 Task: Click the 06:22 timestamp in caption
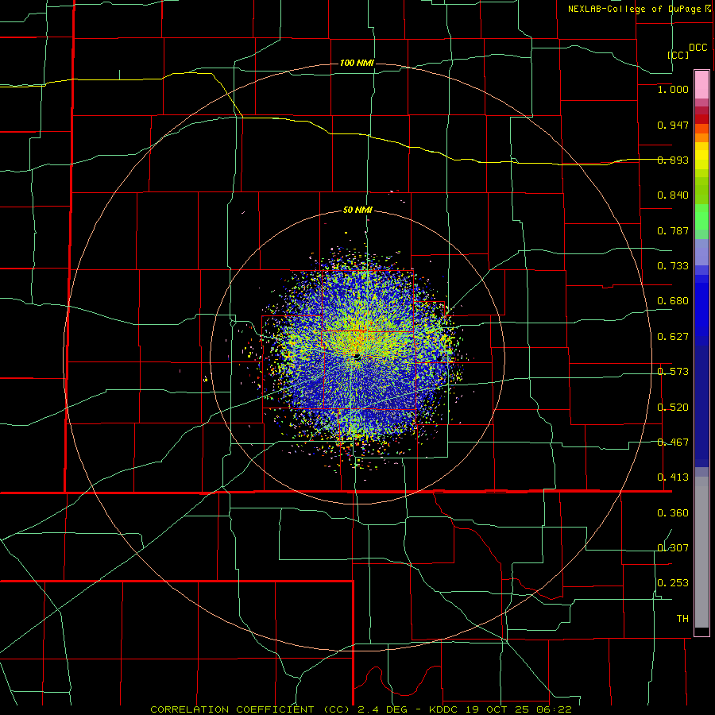[x=555, y=709]
